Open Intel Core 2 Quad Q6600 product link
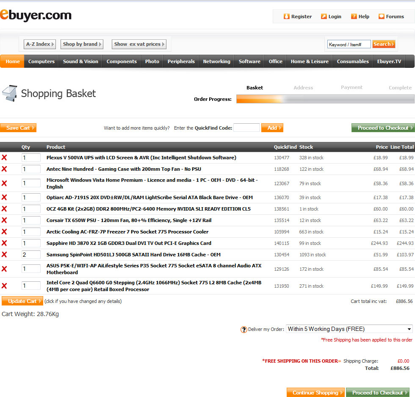 154,286
